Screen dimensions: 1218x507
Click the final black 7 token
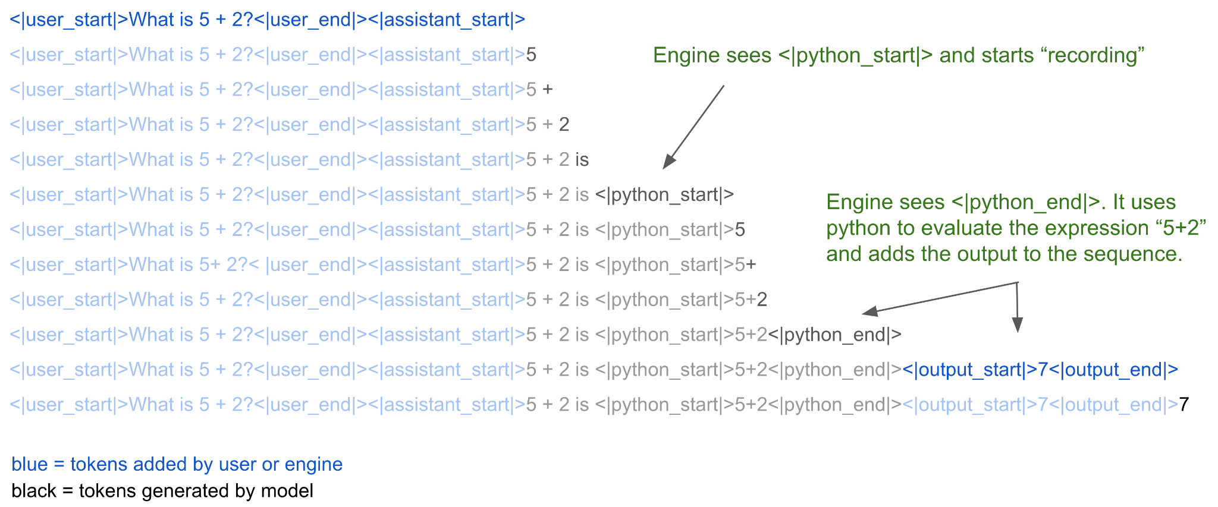click(x=1184, y=405)
